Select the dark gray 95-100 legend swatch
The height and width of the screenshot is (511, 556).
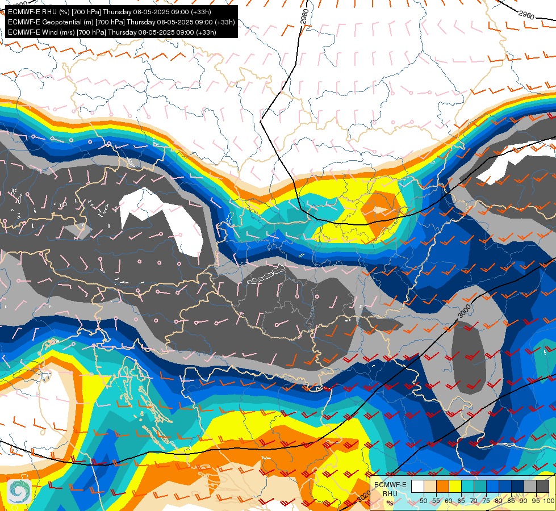[543, 486]
